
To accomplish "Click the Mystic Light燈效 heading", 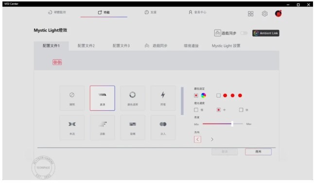I will [50, 30].
